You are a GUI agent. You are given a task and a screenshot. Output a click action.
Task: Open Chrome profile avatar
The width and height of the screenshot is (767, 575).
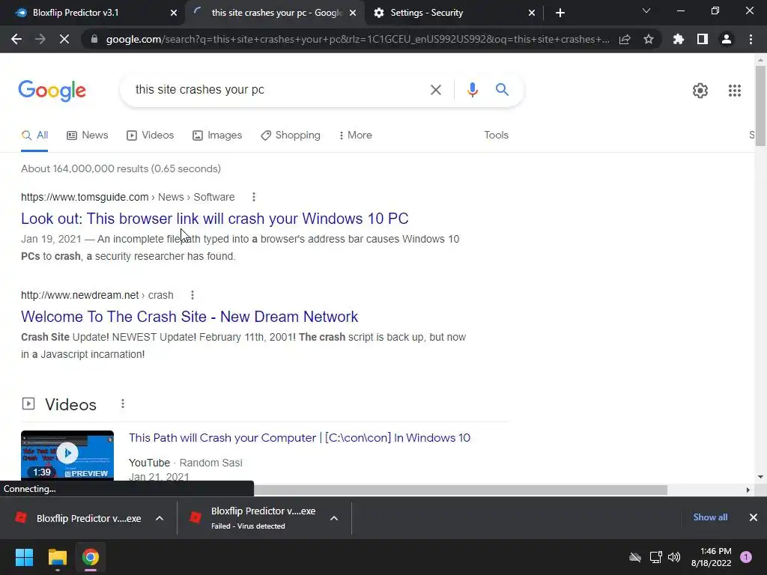tap(727, 39)
